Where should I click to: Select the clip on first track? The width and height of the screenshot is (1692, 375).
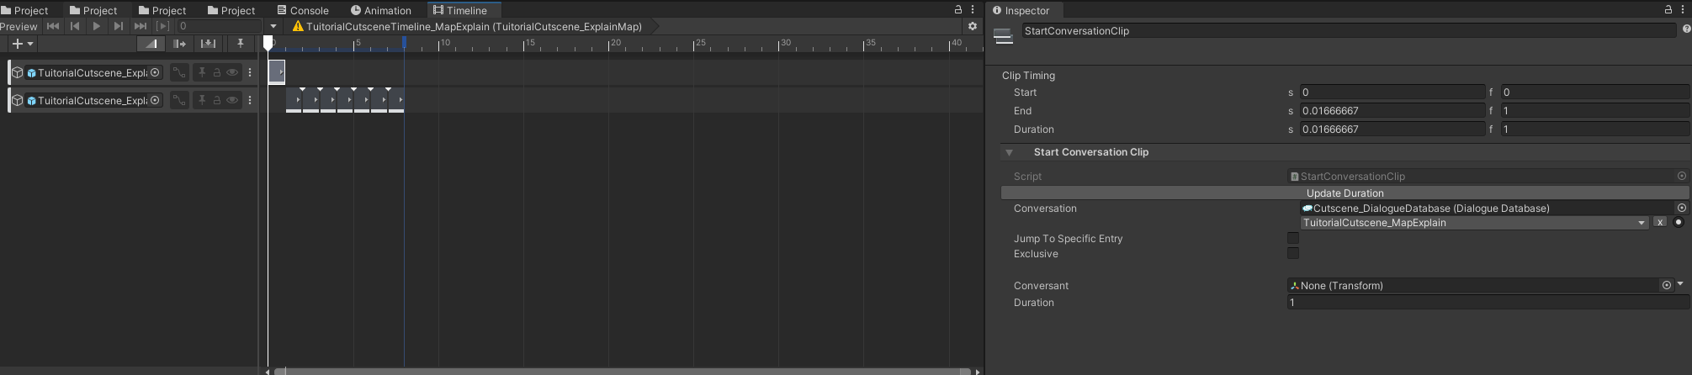coord(277,71)
